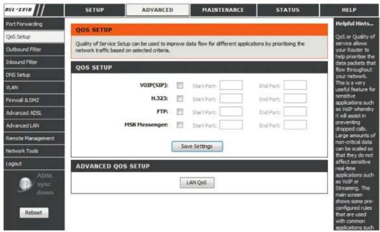Focus the VOIP(SIP) End Port field
This screenshot has width=380, height=232.
295,85
